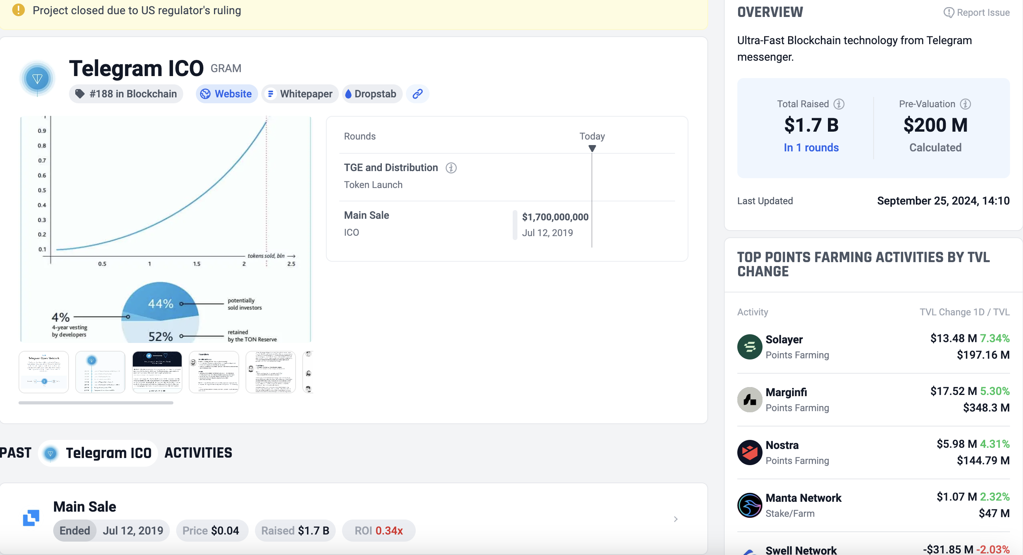The image size is (1023, 555).
Task: Click the info icon beside Pre-Valuation
Action: (965, 104)
